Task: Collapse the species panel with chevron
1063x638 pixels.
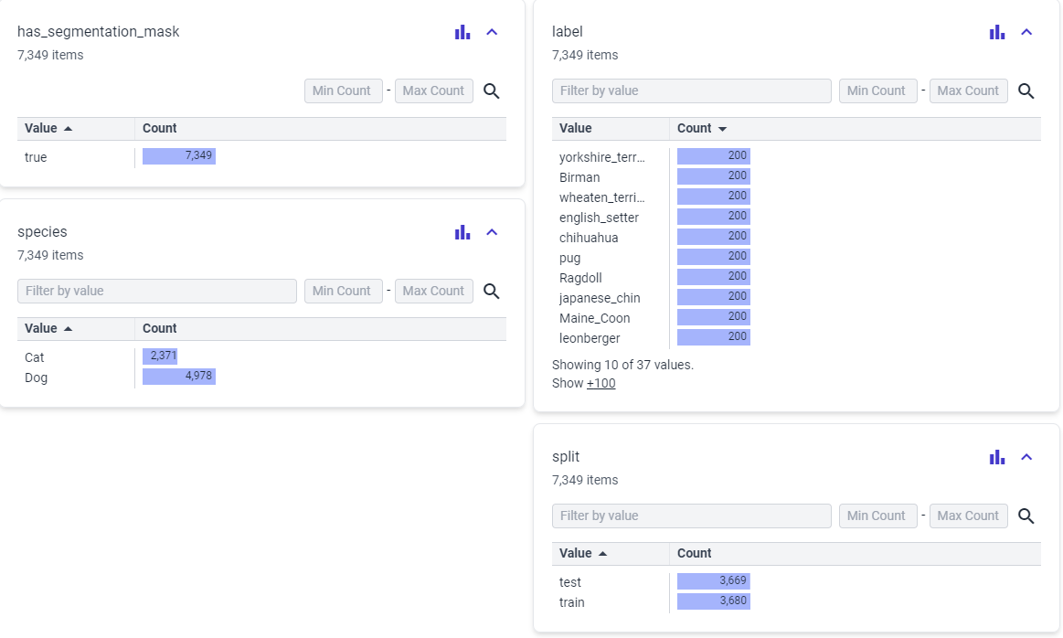Action: pyautogui.click(x=492, y=232)
